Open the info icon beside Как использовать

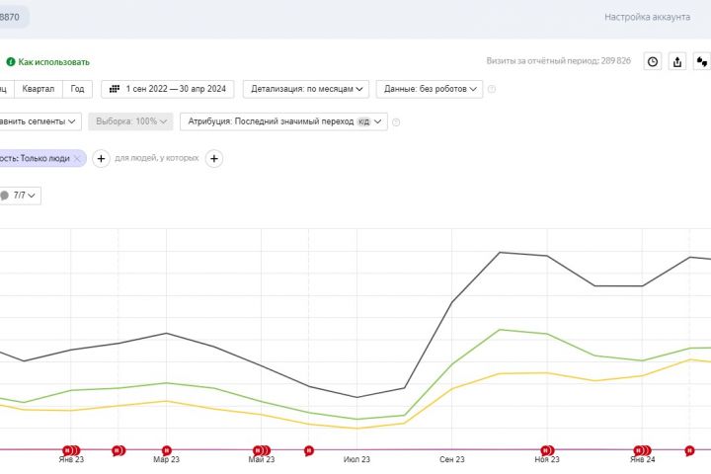coord(11,61)
